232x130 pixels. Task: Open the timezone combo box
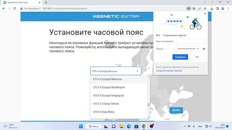tap(116, 71)
